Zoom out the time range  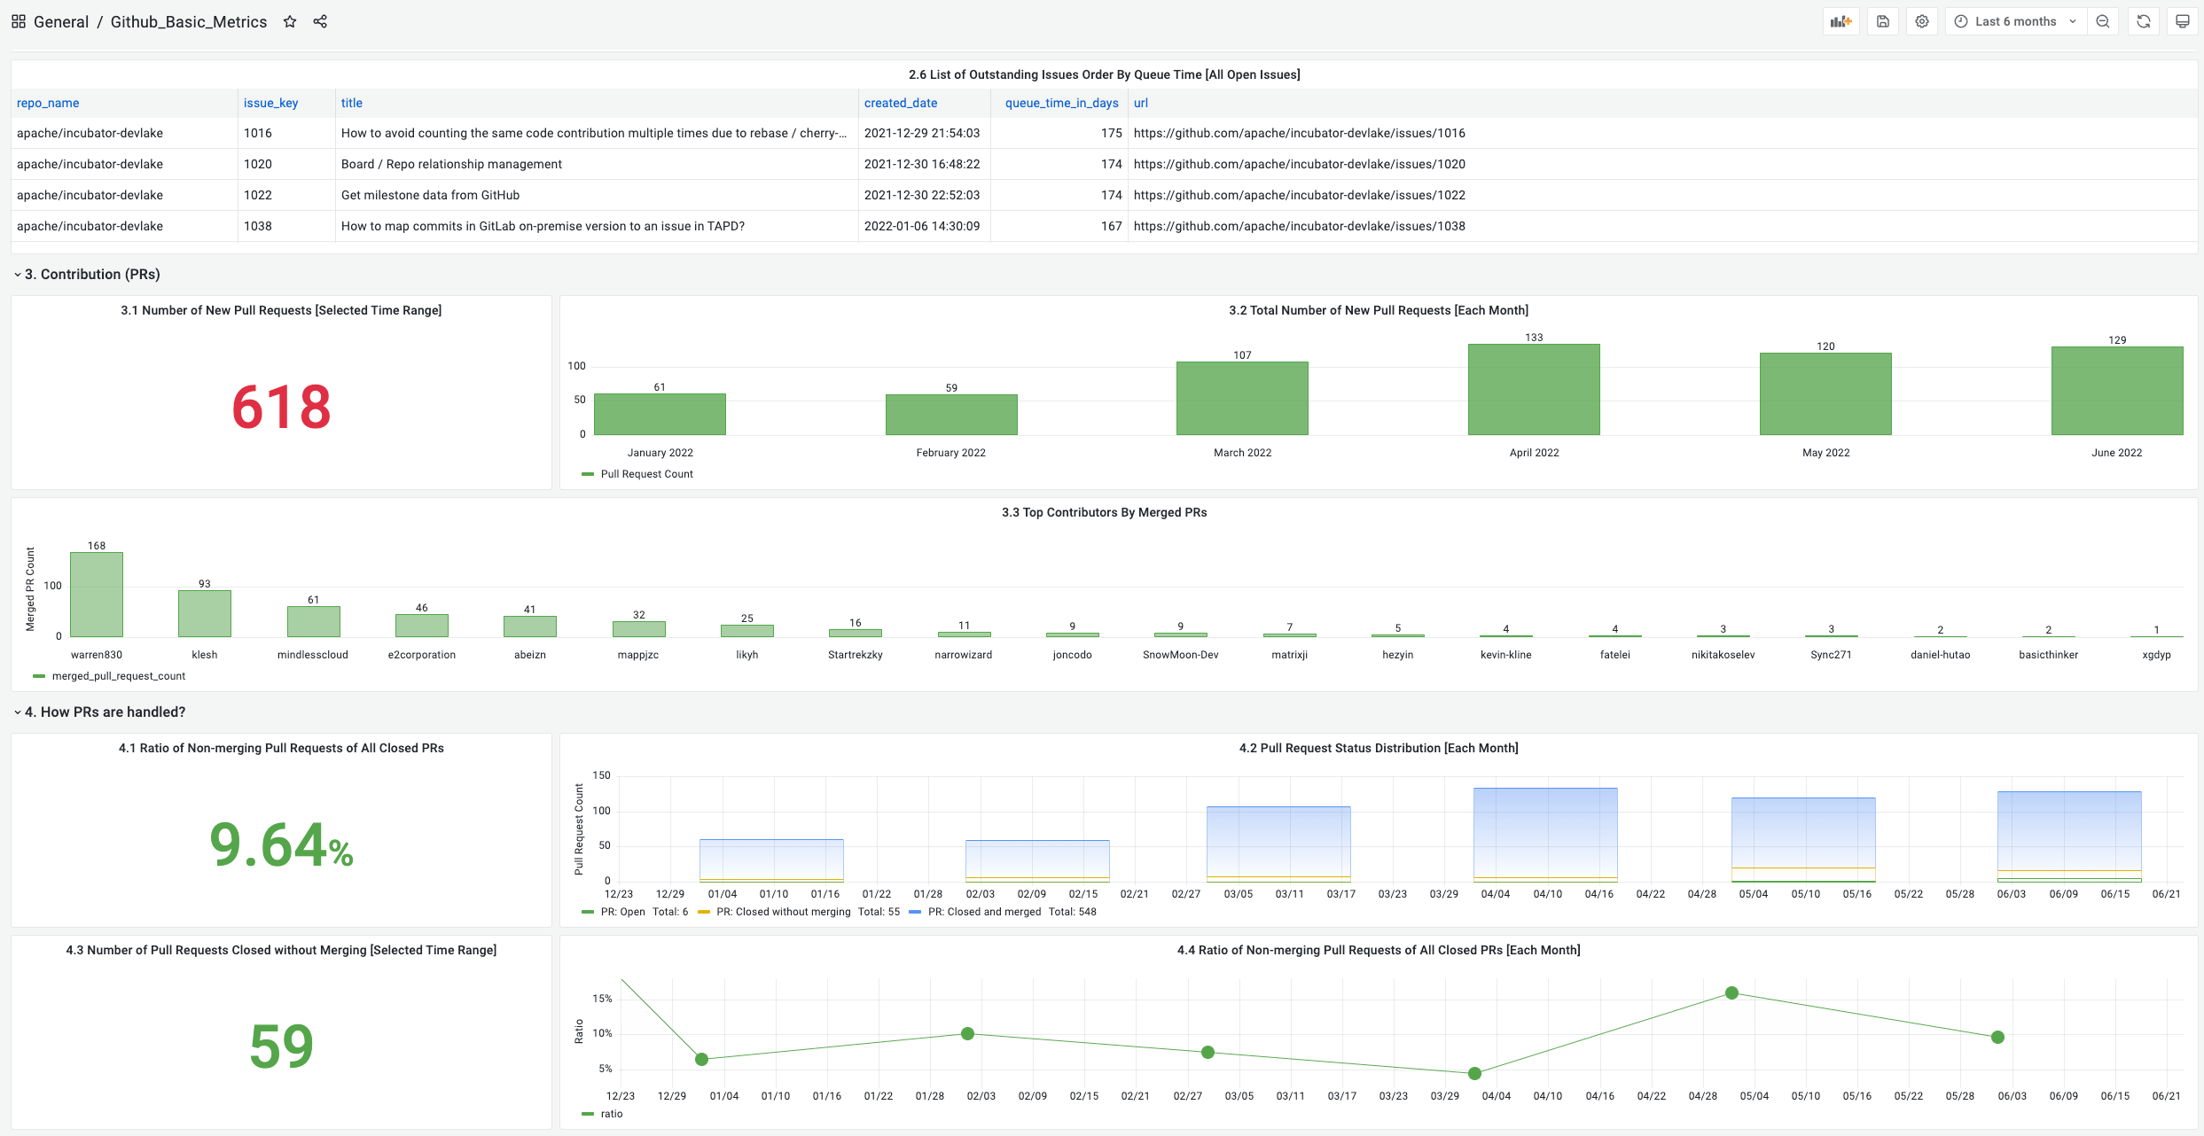pos(2103,21)
